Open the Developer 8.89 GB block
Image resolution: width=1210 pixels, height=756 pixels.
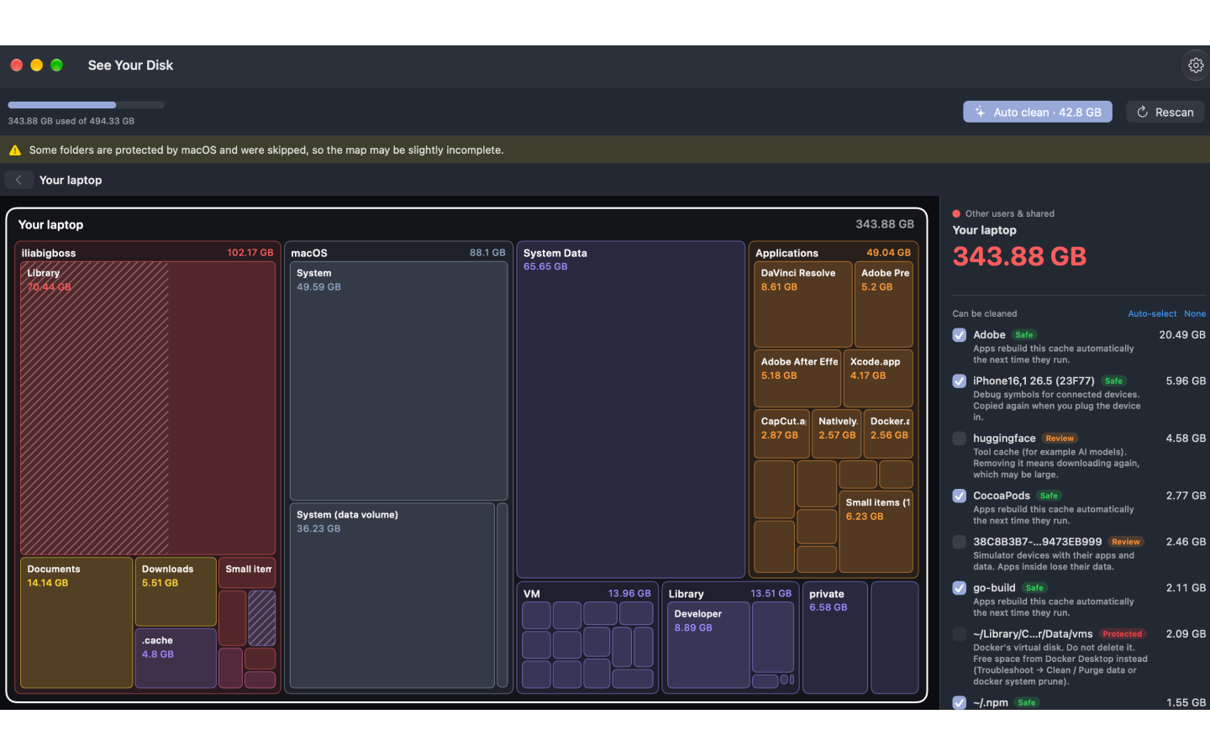(708, 645)
